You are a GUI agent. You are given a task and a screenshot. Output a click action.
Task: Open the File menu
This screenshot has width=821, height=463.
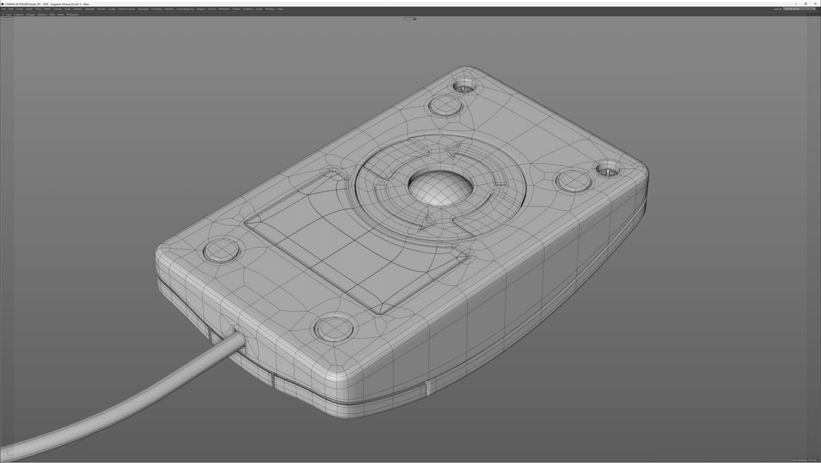(3, 9)
